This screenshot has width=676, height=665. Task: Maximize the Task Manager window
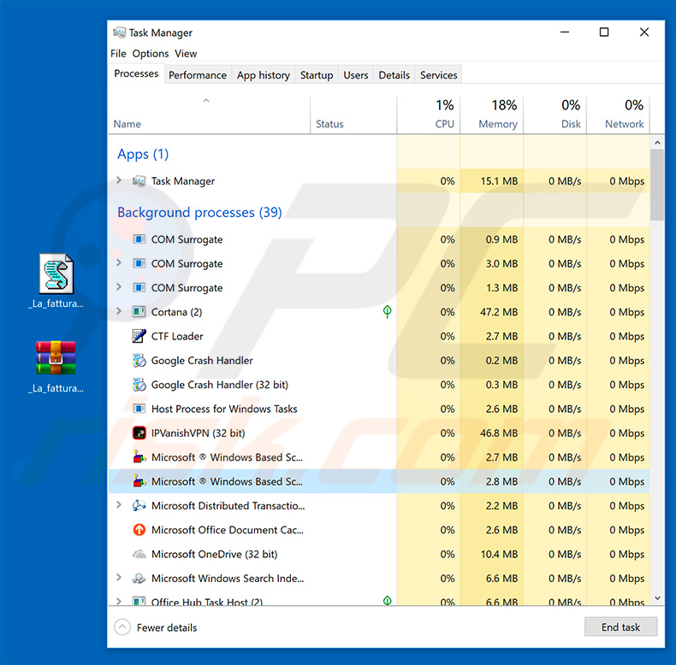click(x=604, y=32)
